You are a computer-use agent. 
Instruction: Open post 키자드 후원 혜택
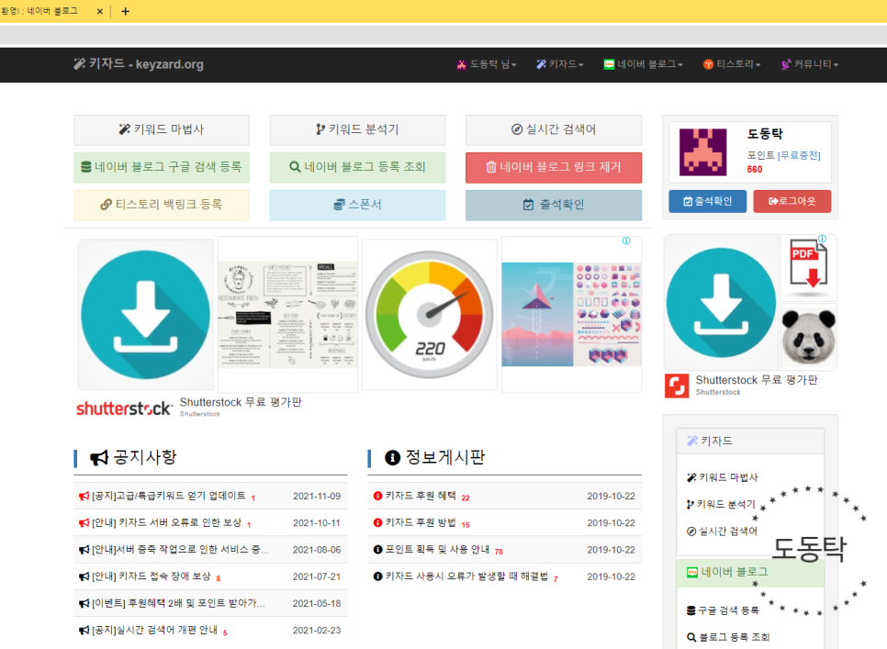pos(421,496)
